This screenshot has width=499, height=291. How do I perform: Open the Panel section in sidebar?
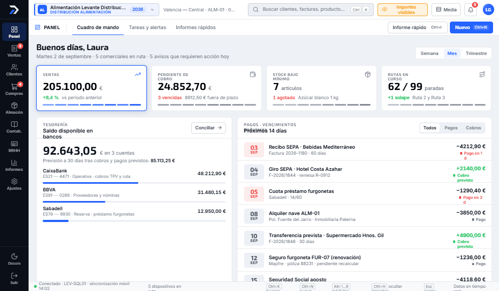[14, 32]
